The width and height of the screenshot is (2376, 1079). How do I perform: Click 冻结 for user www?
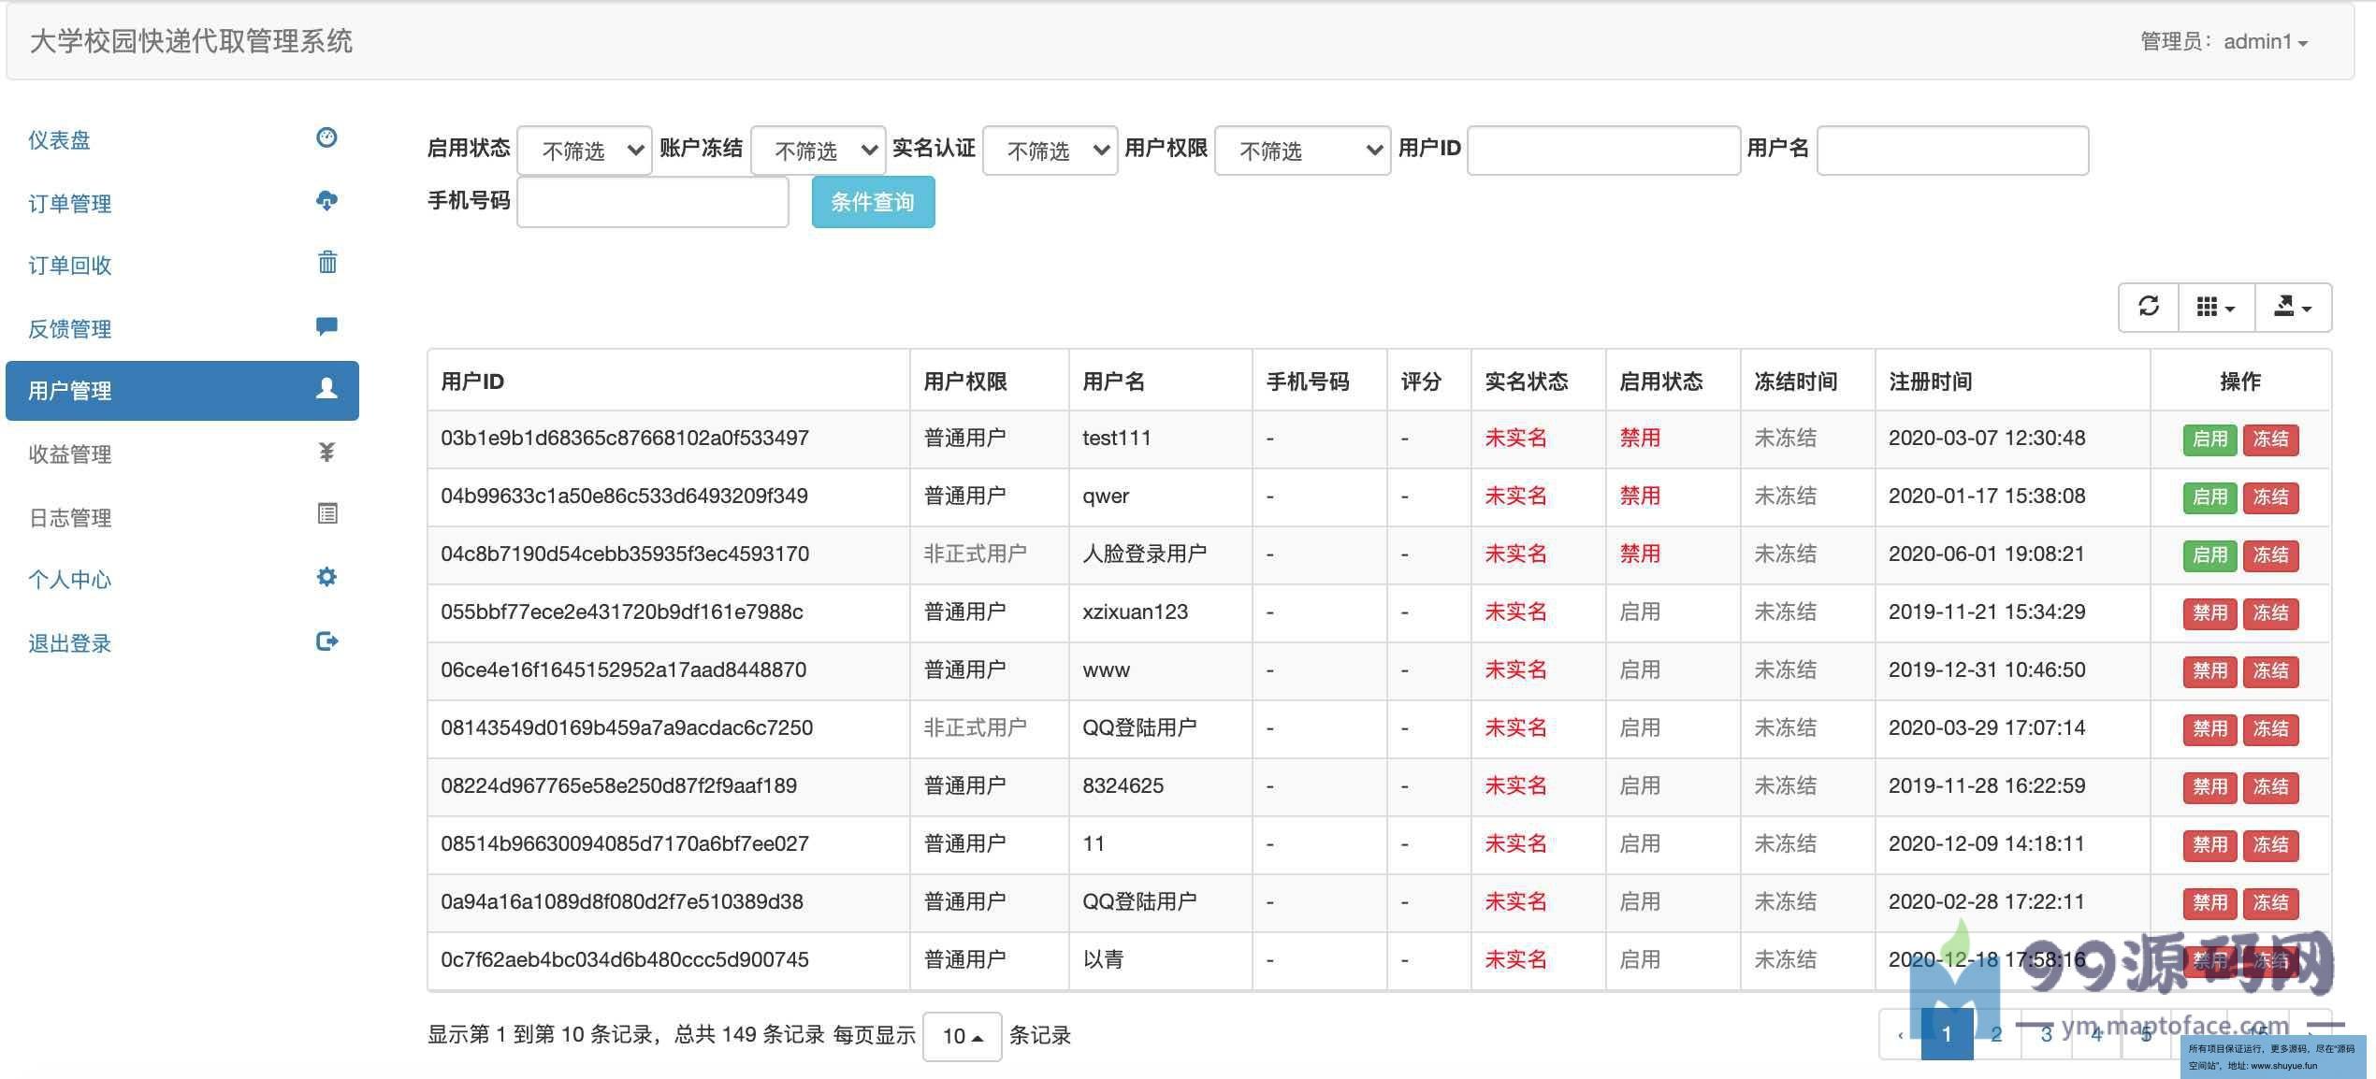[2270, 671]
